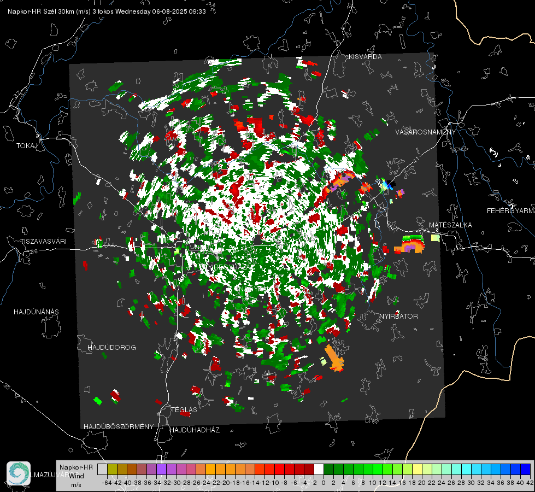The image size is (535, 492).
Task: Select the KISVÁRDA city label
Action: (x=365, y=57)
